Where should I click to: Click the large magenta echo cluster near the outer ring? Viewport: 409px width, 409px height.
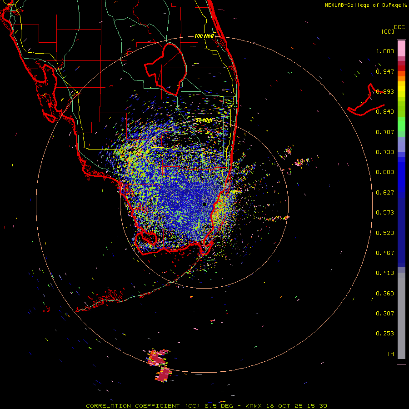[x=160, y=365]
